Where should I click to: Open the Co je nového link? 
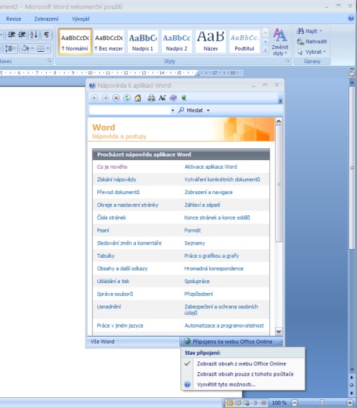[112, 167]
